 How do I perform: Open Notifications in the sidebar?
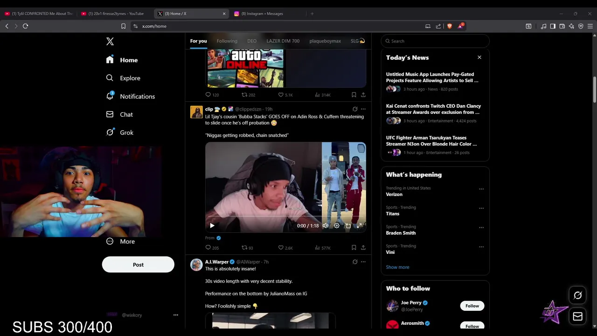click(x=130, y=96)
